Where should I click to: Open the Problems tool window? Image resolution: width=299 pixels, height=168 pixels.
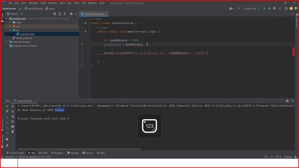[x=57, y=153]
